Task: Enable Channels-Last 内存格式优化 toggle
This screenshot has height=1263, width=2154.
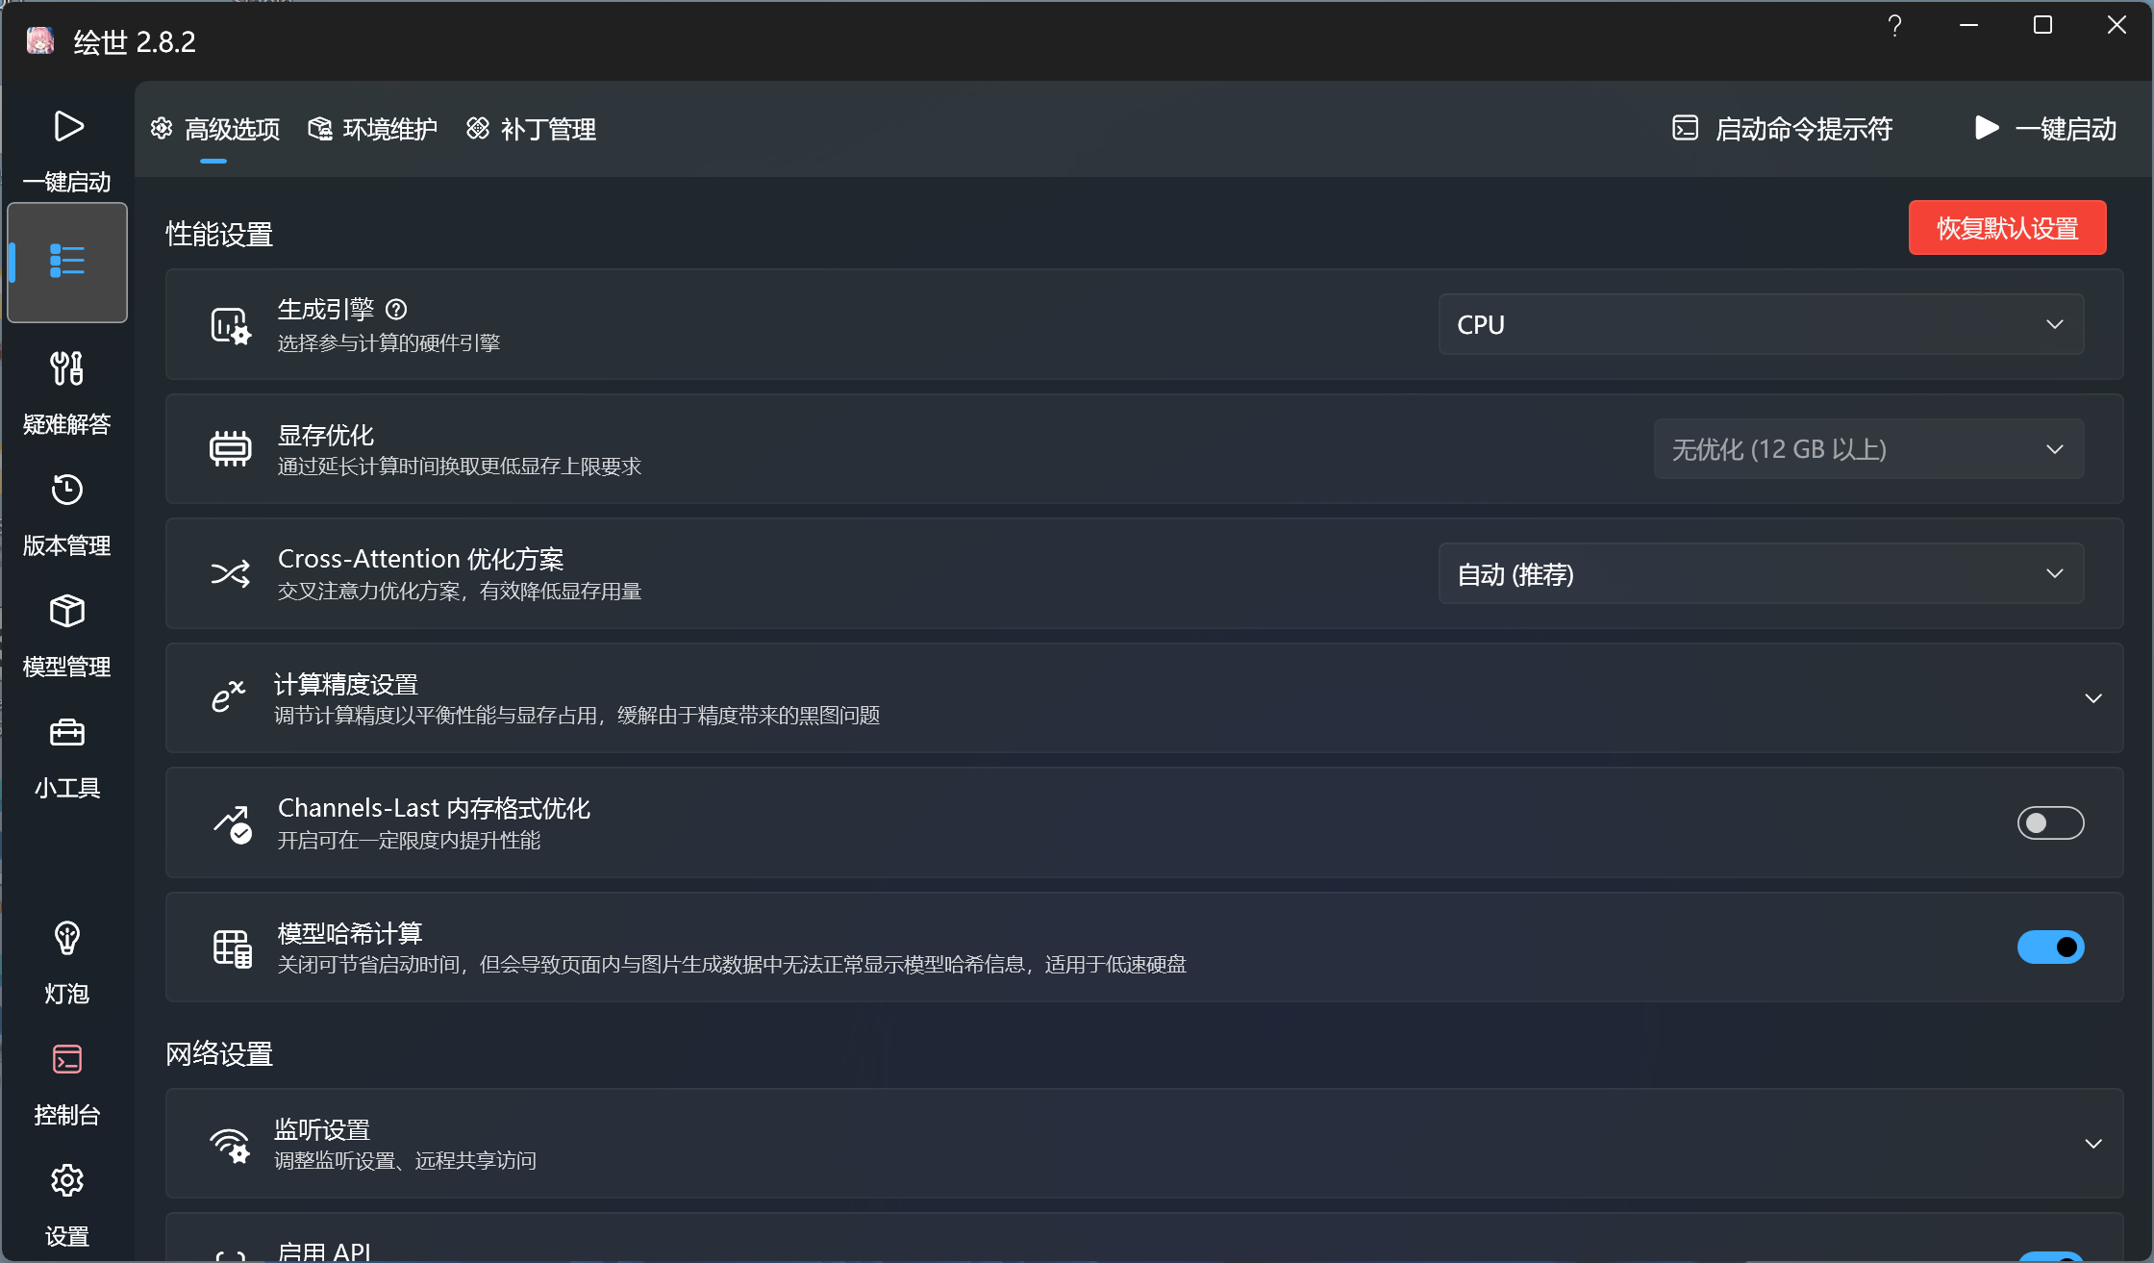Action: [2049, 822]
